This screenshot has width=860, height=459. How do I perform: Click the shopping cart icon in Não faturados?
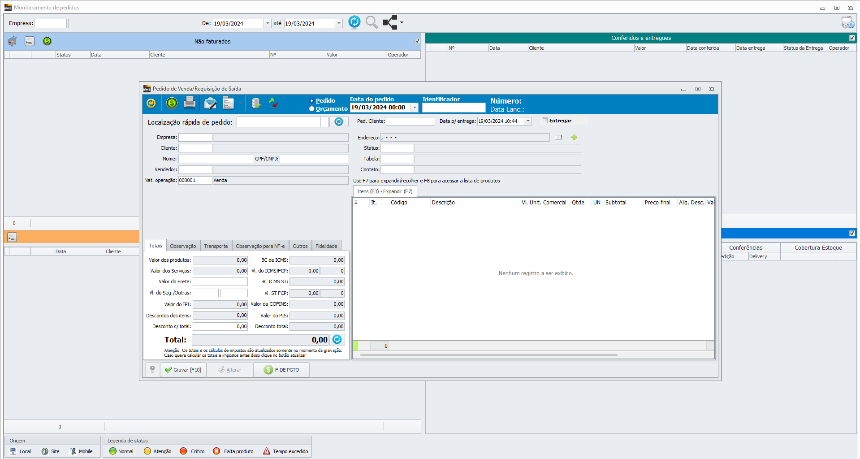13,41
